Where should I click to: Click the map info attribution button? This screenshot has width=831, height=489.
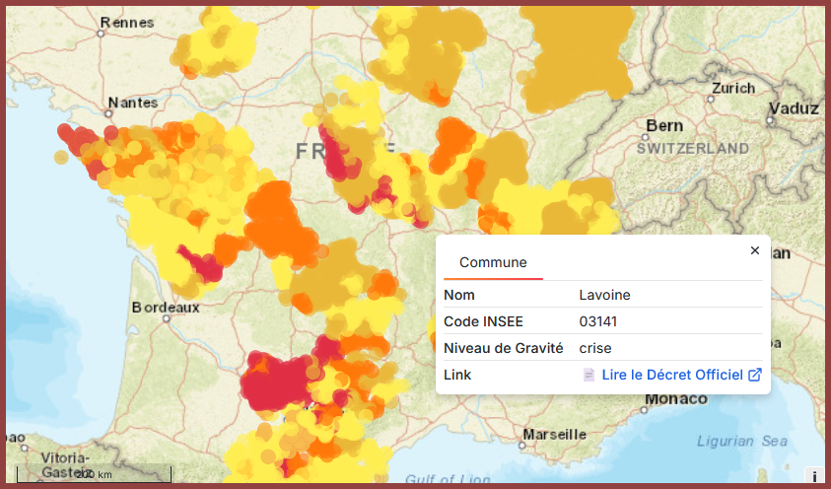813,475
